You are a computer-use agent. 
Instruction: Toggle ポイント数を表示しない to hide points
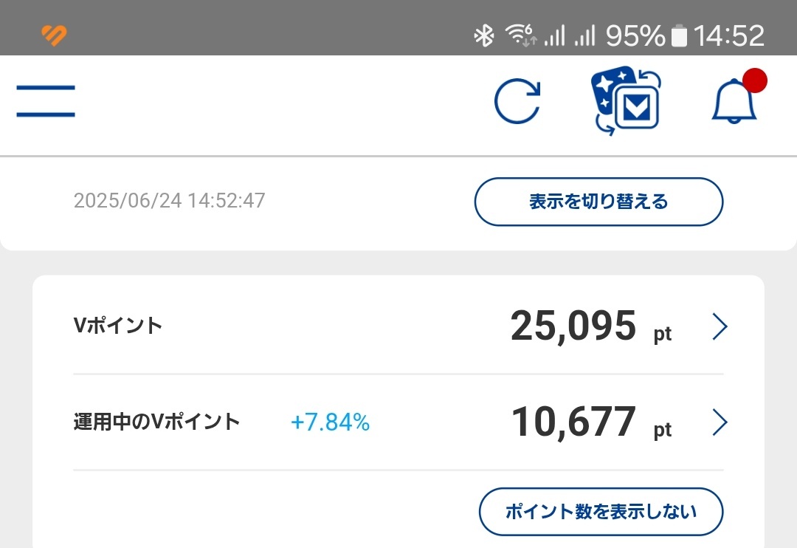pyautogui.click(x=601, y=511)
